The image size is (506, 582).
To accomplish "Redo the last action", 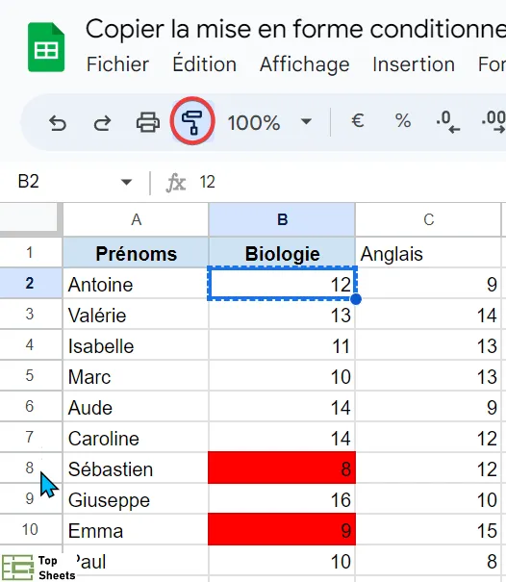I will pos(102,123).
